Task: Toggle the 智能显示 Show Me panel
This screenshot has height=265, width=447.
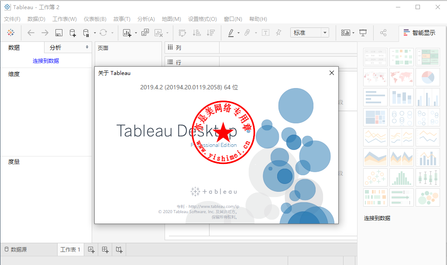Action: [x=419, y=33]
